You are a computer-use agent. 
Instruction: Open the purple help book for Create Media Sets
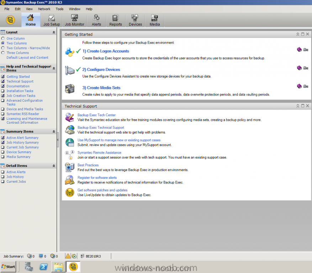pyautogui.click(x=299, y=86)
